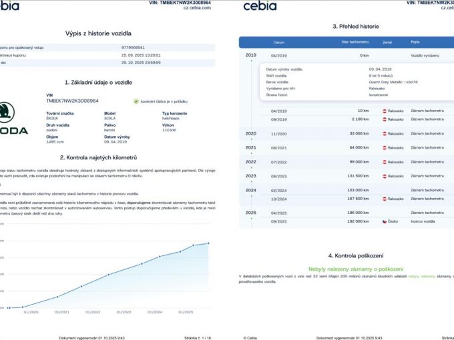The image size is (454, 340).
Task: Click Czech flag icon in 09/2025 row
Action: [x=385, y=221]
